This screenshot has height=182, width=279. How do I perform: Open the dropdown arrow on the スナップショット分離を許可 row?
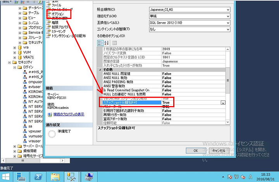coord(223,103)
